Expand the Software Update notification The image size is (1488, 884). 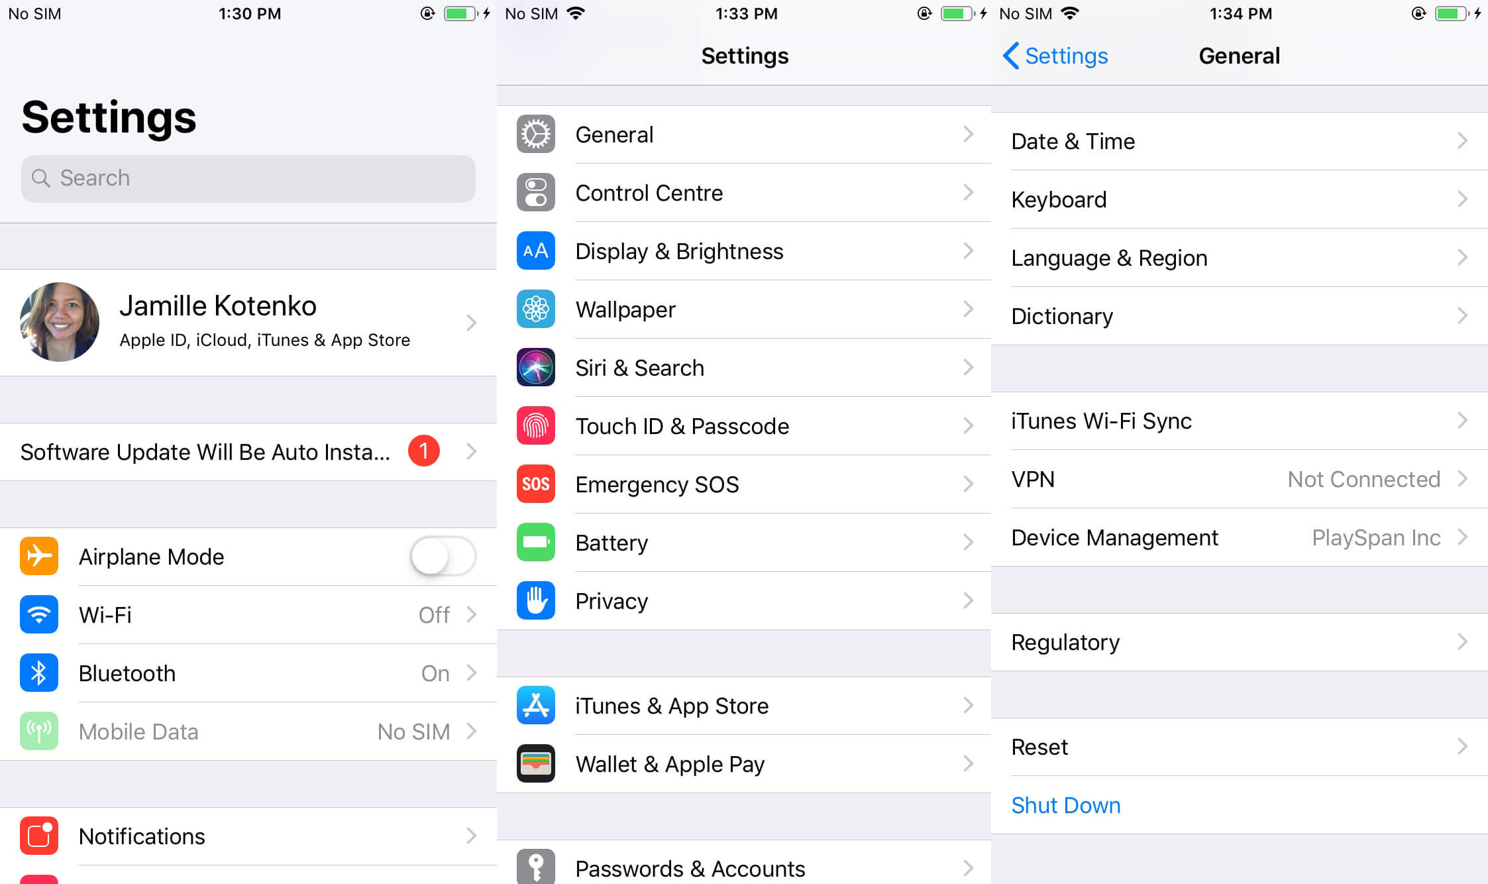pyautogui.click(x=248, y=451)
